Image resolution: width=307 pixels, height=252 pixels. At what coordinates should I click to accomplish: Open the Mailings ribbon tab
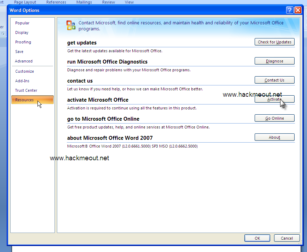coord(84,2)
